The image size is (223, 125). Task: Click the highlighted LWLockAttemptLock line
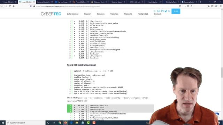(110, 106)
